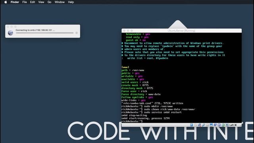Click the 'sudo chown rick:www-data' command line
The width and height of the screenshot is (254, 143).
pyautogui.click(x=158, y=110)
